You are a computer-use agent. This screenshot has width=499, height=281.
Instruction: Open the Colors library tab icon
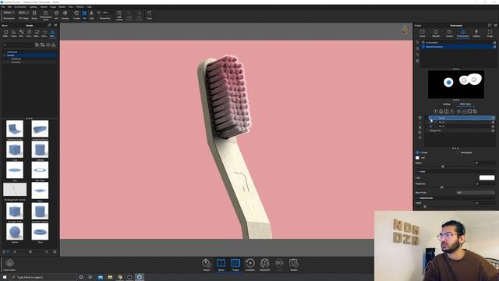(x=14, y=33)
